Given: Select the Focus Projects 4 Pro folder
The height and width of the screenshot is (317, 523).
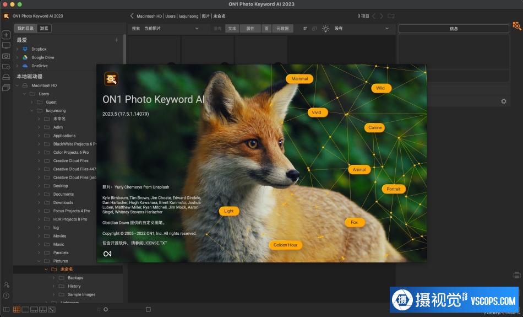Looking at the screenshot, I should point(72,211).
